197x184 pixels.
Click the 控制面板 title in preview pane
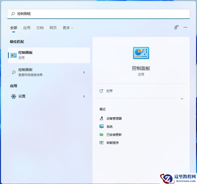[141, 68]
